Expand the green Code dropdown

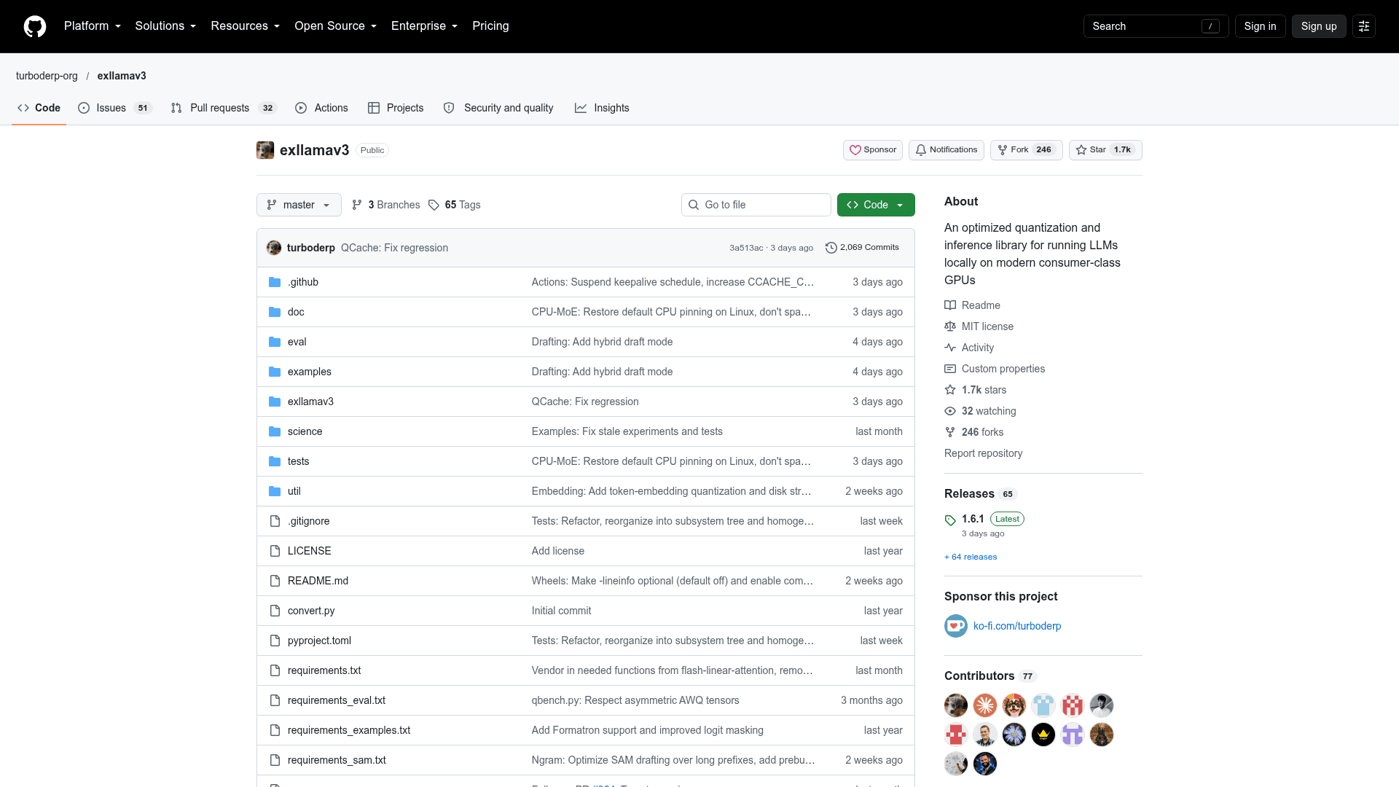click(x=876, y=205)
